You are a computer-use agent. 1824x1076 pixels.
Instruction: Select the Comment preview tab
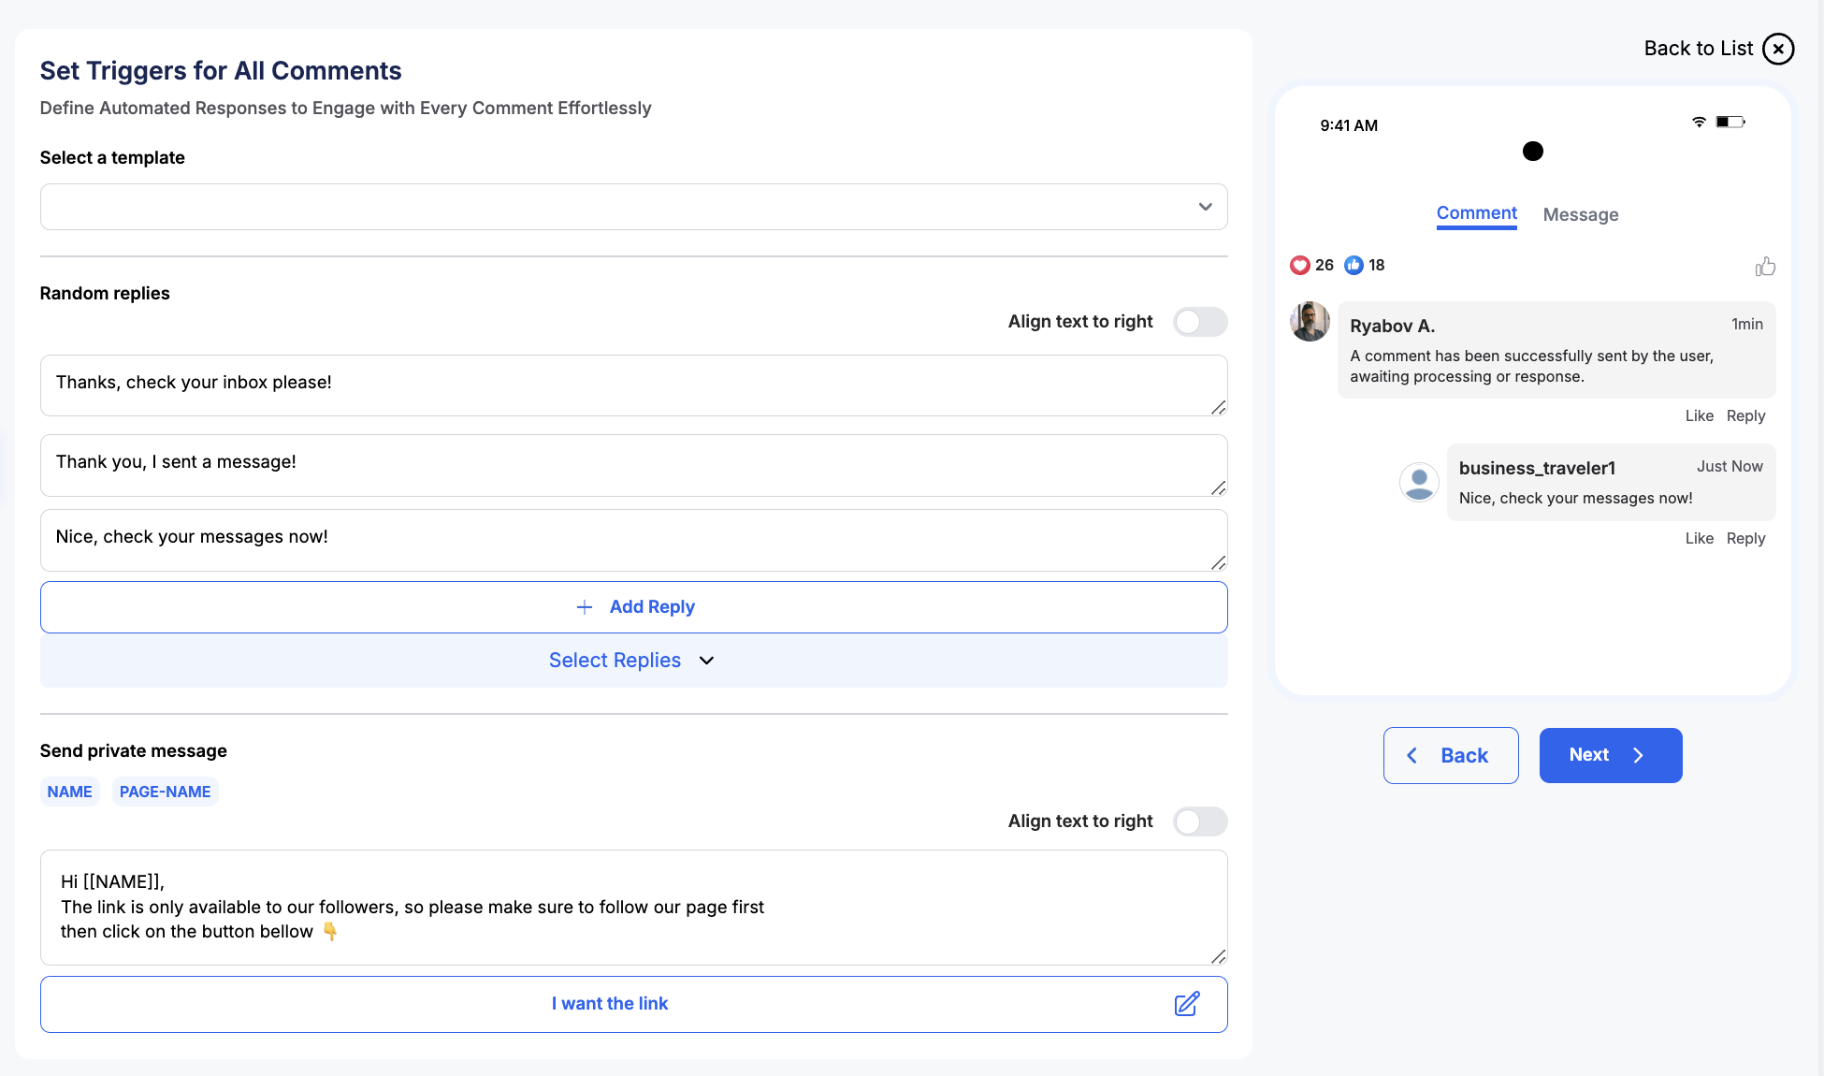(x=1476, y=213)
